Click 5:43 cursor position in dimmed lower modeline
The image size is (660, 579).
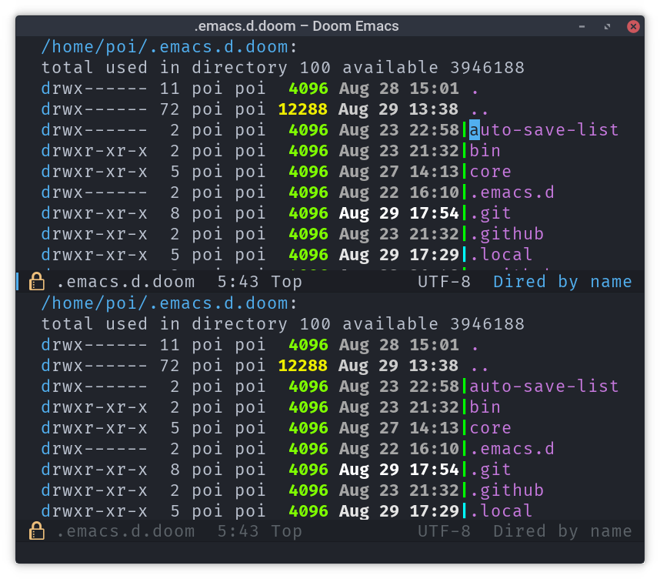point(238,531)
